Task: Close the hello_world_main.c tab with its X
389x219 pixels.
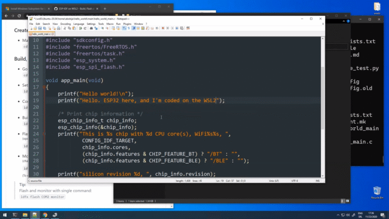Action: (x=53, y=34)
